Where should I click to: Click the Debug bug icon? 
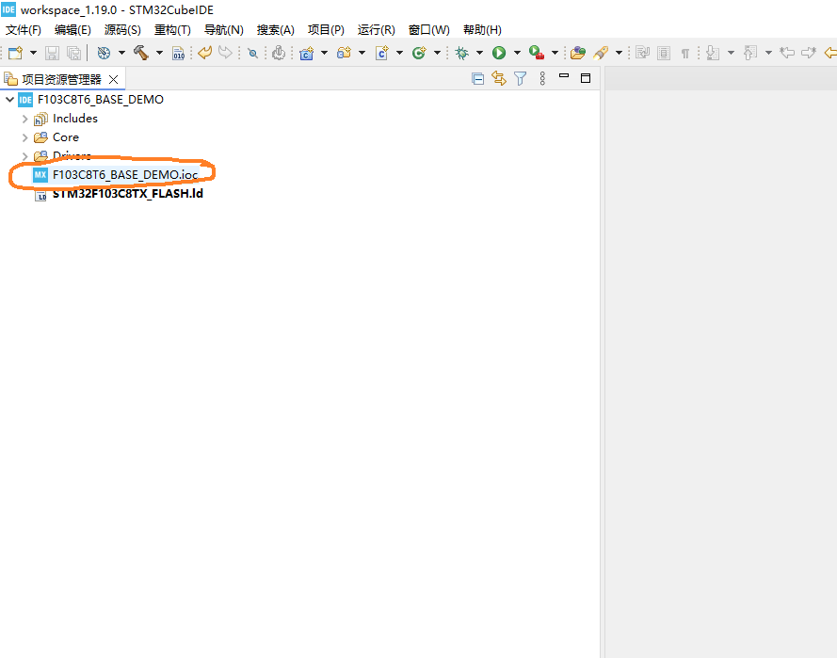pos(461,53)
